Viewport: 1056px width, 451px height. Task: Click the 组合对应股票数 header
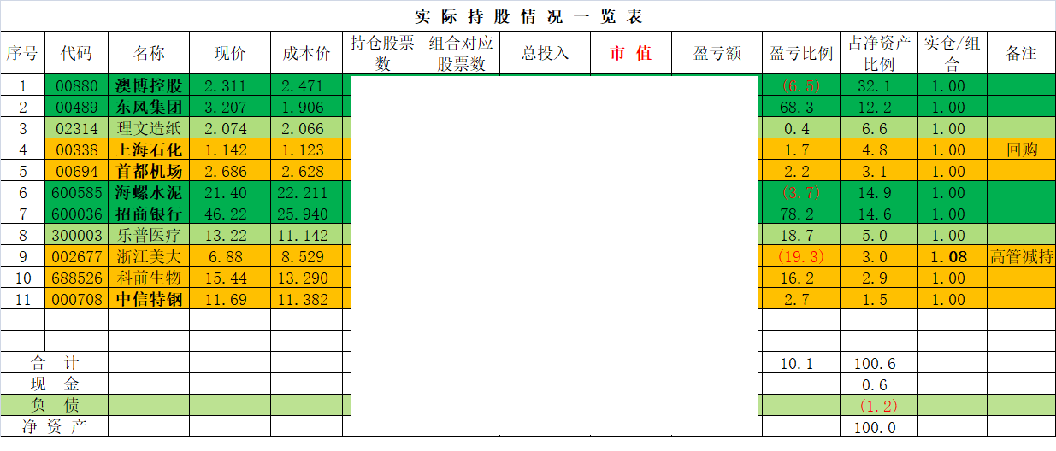461,54
